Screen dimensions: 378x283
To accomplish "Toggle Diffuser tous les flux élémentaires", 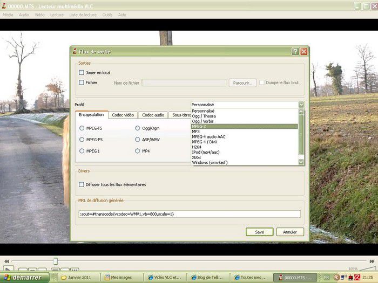I will click(82, 184).
